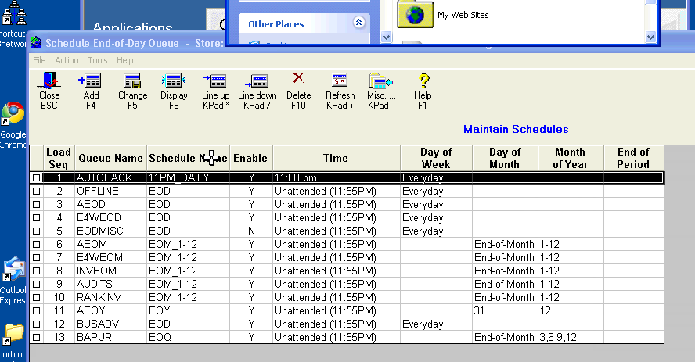The image size is (695, 362).
Task: Select the AUDITS queue name cell
Action: [110, 284]
